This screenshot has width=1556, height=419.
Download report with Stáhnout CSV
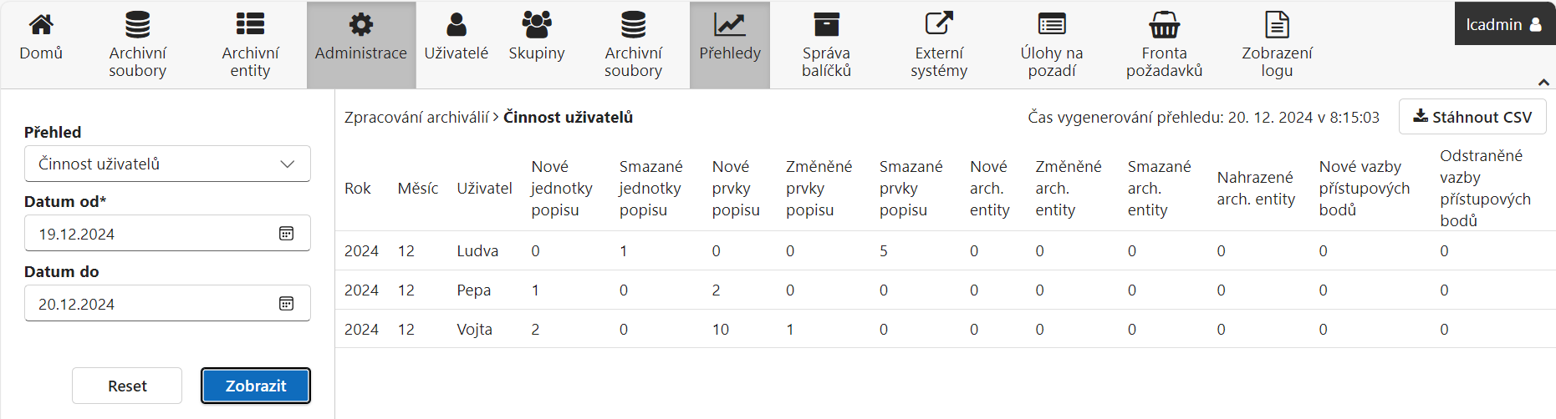point(1472,117)
